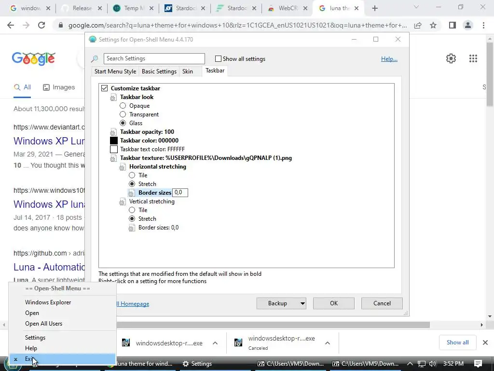This screenshot has height=371, width=494.
Task: Click the Vertical stretching setting icon
Action: coord(123,202)
